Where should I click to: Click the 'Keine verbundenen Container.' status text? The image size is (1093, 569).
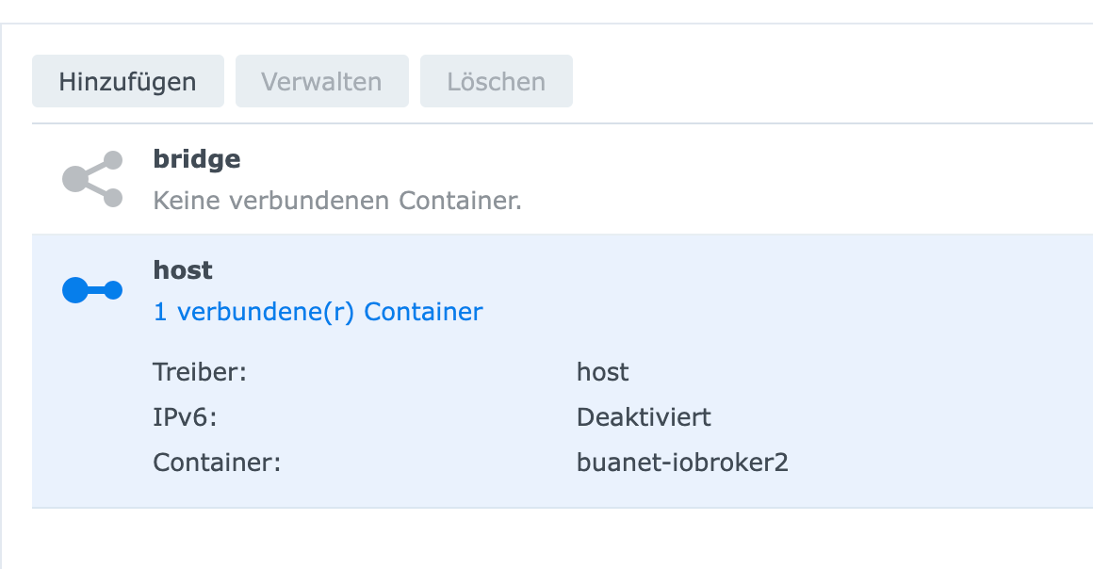(337, 201)
